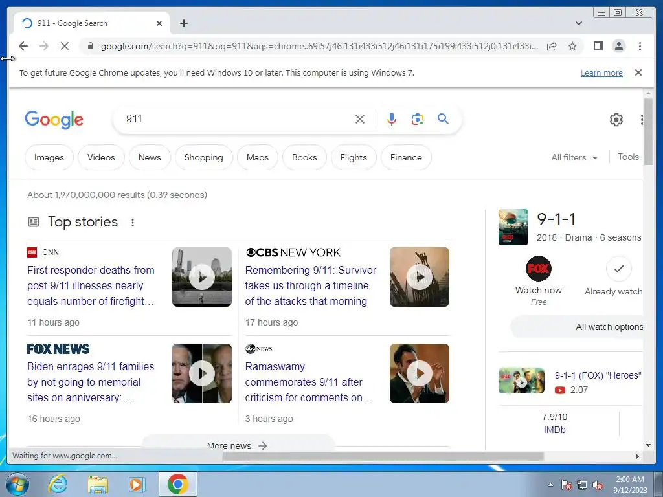Open Chrome side panel icon
The image size is (663, 497).
pyautogui.click(x=598, y=46)
